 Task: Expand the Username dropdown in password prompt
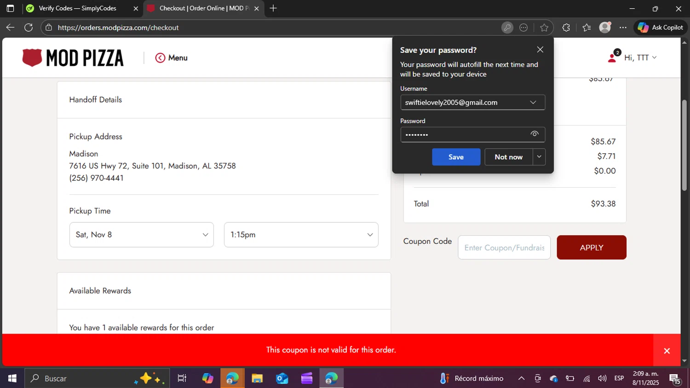coord(533,102)
